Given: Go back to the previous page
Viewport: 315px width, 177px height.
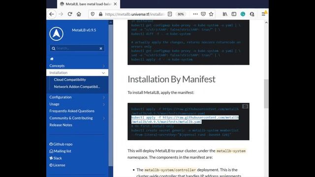Looking at the screenshot, I should tap(52, 14).
